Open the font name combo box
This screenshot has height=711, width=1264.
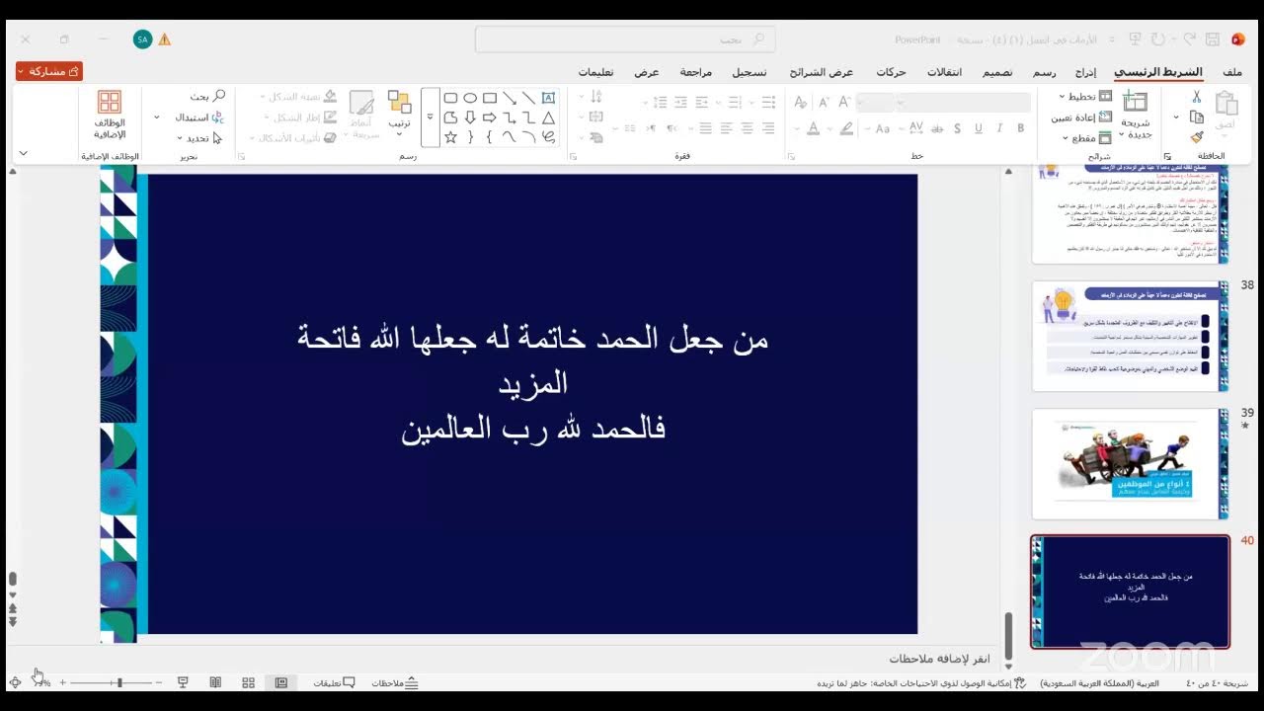[965, 102]
